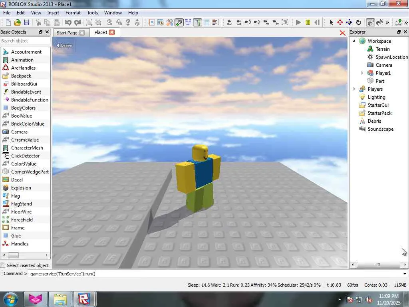Choose ClickDetector in Basic Objects list
Viewport: 409px width, 307px height.
click(25, 156)
